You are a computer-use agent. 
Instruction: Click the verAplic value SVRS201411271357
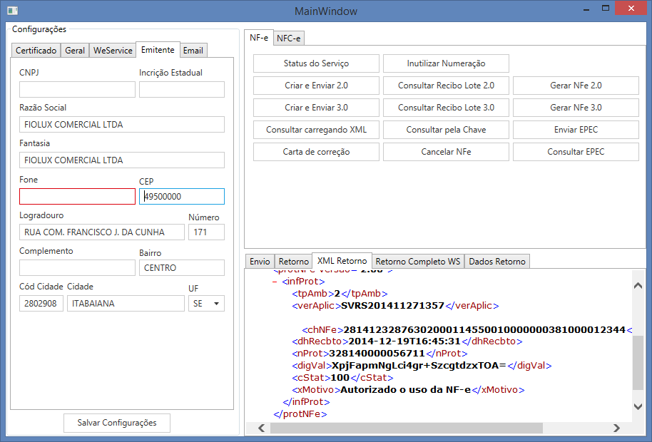[x=392, y=306]
